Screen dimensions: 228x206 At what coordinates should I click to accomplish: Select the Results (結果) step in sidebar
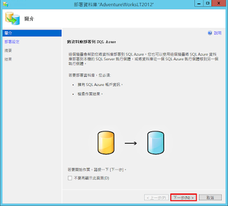[x=8, y=59]
